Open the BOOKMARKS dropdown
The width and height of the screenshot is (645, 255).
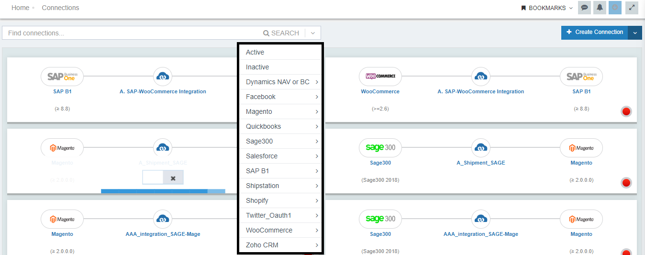click(x=547, y=8)
